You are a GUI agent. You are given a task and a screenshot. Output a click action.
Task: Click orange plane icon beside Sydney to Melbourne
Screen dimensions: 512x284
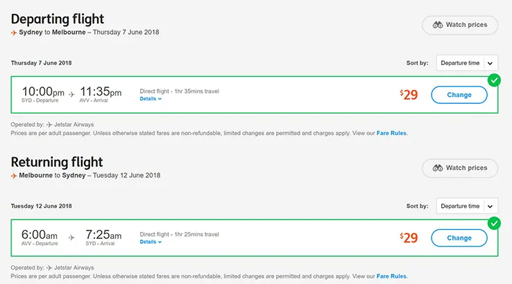15,33
